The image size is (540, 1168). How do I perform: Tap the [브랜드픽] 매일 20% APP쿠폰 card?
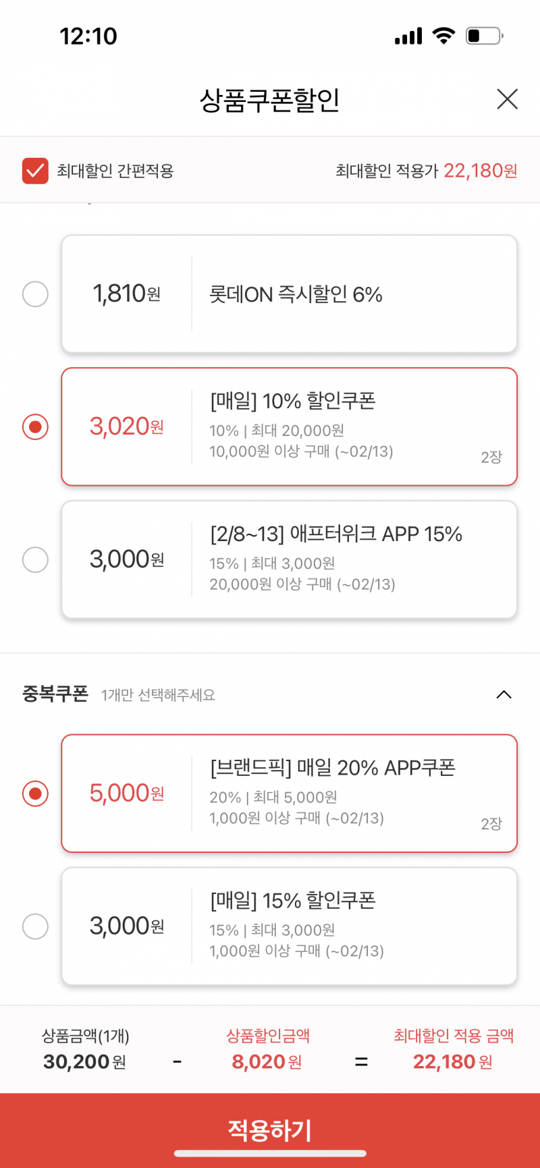[289, 794]
